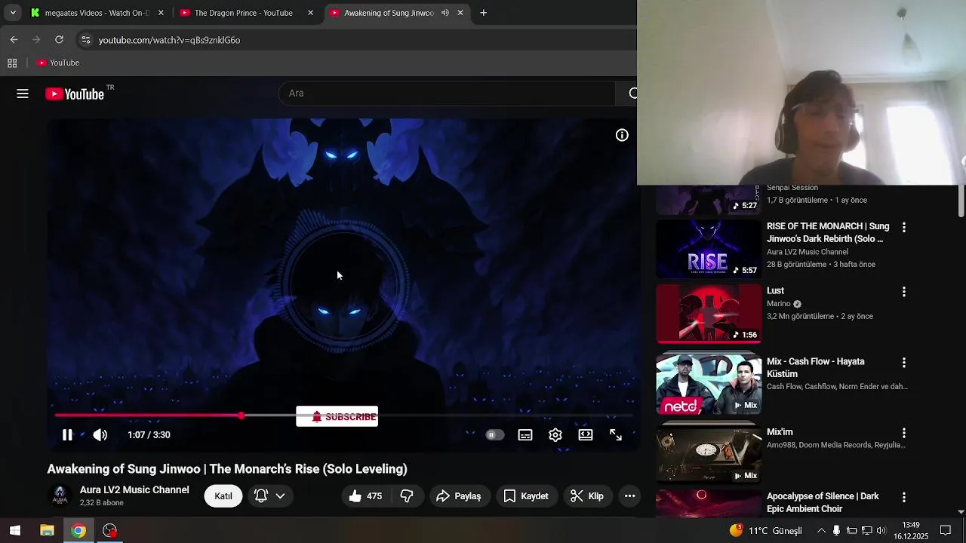Open options for Cash Flow mix
The image size is (966, 543).
tap(903, 363)
